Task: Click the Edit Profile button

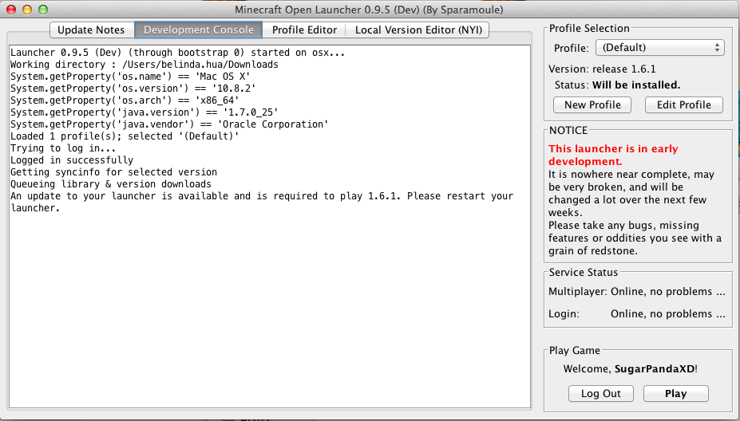Action: coord(684,104)
